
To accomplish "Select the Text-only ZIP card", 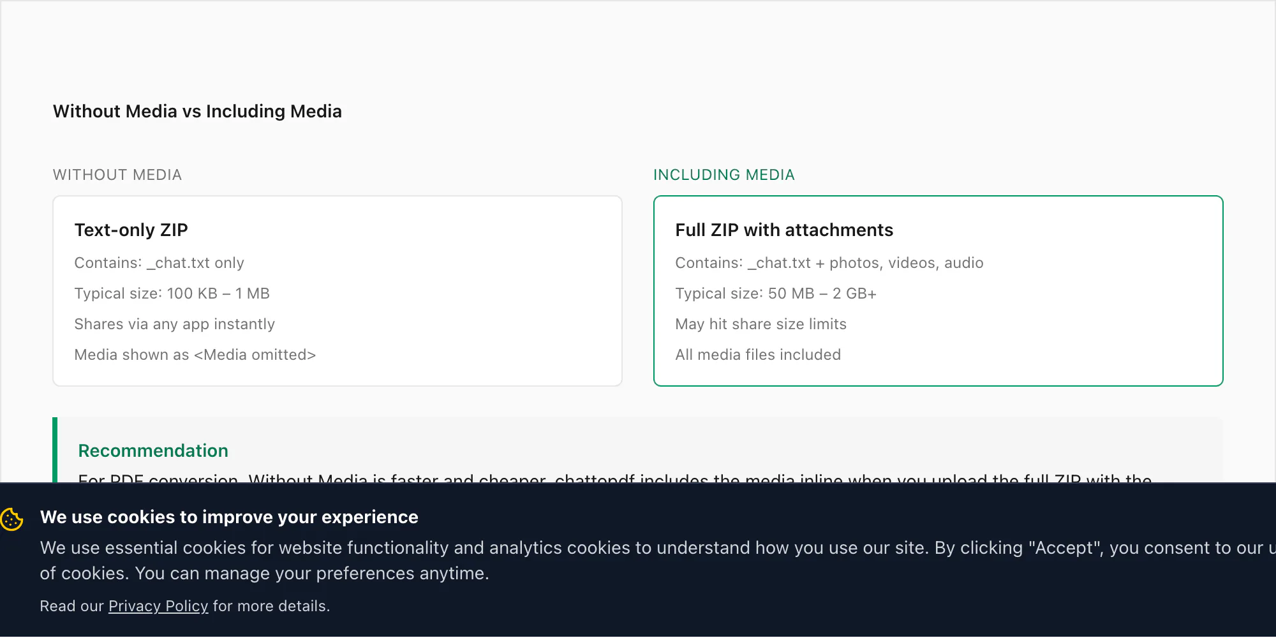I will point(338,291).
